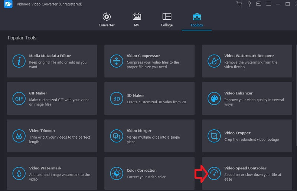297x191 pixels.
Task: Select the Toolbox tab
Action: (196, 20)
